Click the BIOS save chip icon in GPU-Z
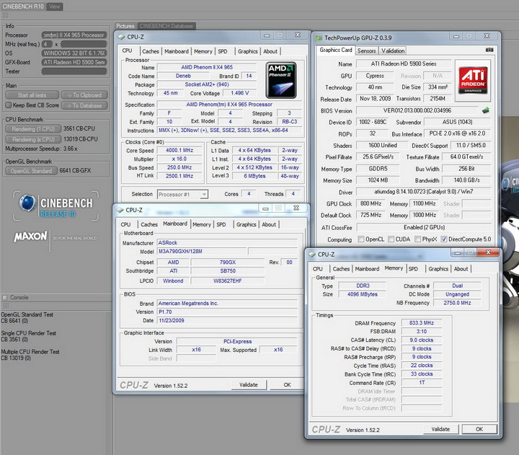This screenshot has height=455, width=519. pyautogui.click(x=486, y=110)
